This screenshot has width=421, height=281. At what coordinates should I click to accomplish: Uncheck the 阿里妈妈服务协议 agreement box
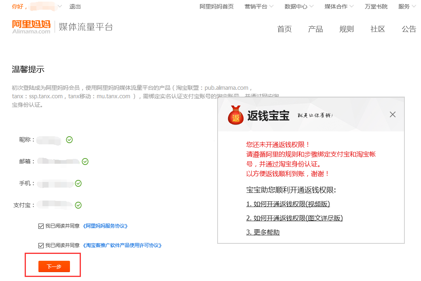click(41, 226)
